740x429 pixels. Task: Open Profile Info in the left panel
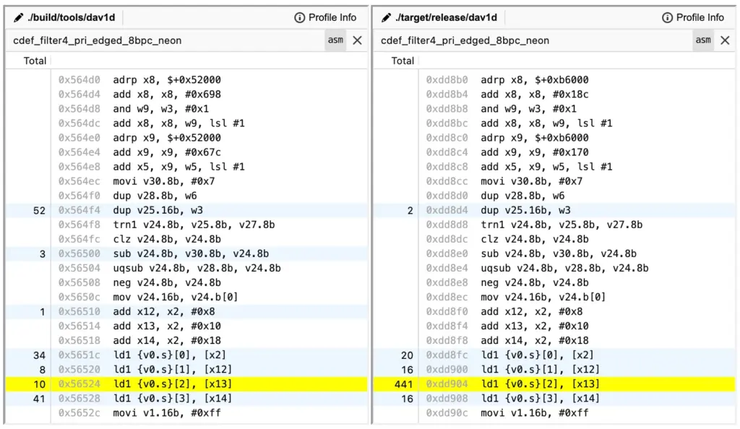(325, 17)
